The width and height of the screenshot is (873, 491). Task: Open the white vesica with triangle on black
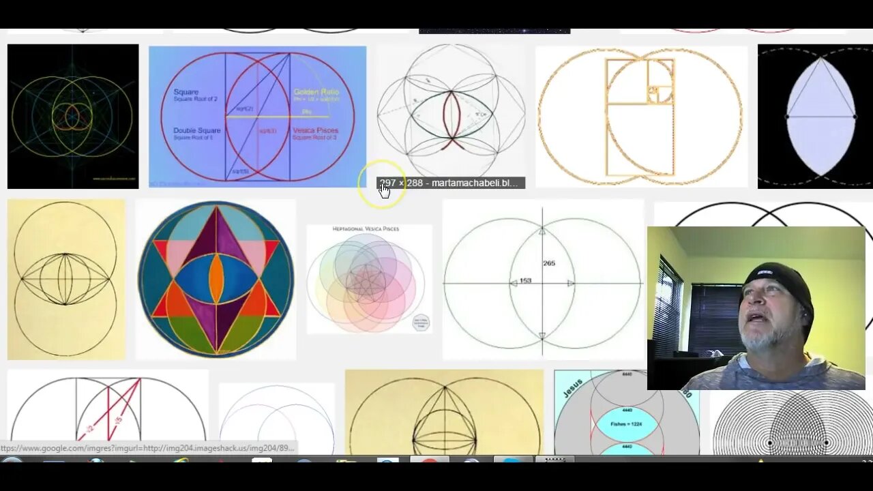815,116
